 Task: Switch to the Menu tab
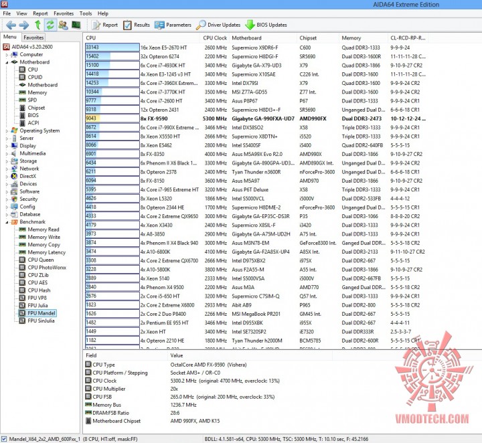[x=10, y=37]
